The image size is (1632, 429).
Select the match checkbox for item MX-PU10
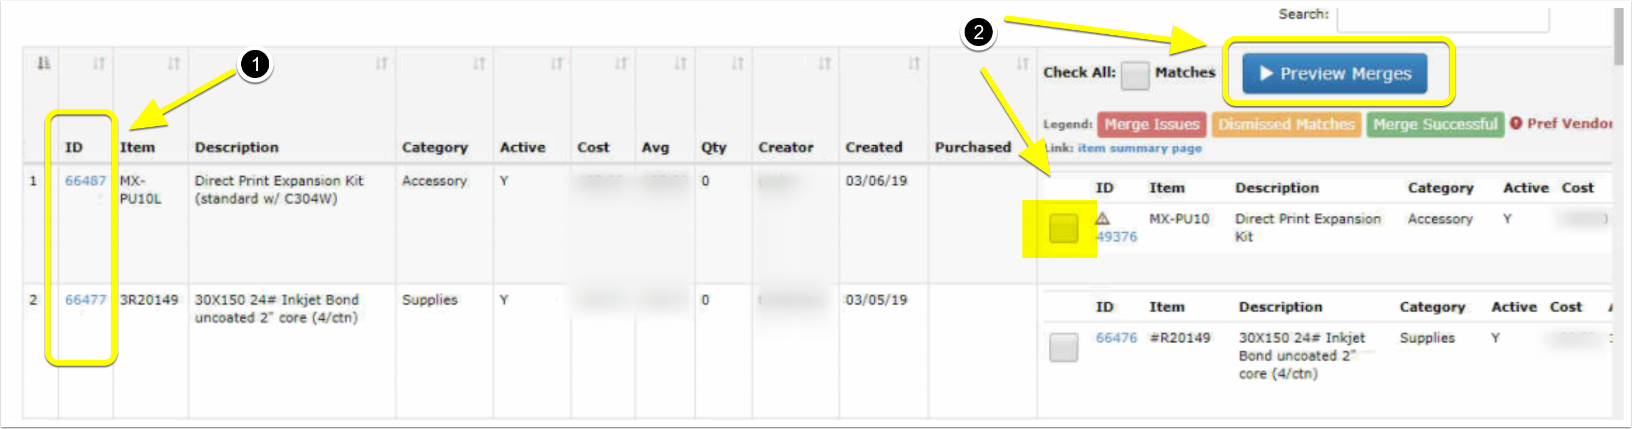tap(1063, 228)
